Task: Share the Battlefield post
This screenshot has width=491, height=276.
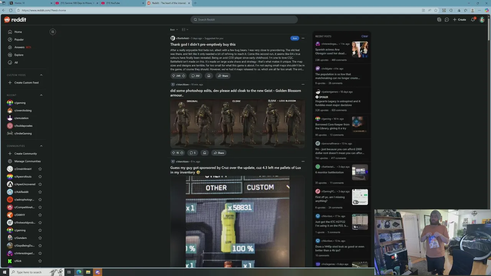Action: coord(223,76)
